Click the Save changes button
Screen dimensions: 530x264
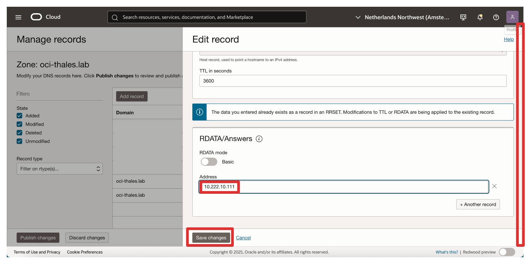(x=211, y=238)
